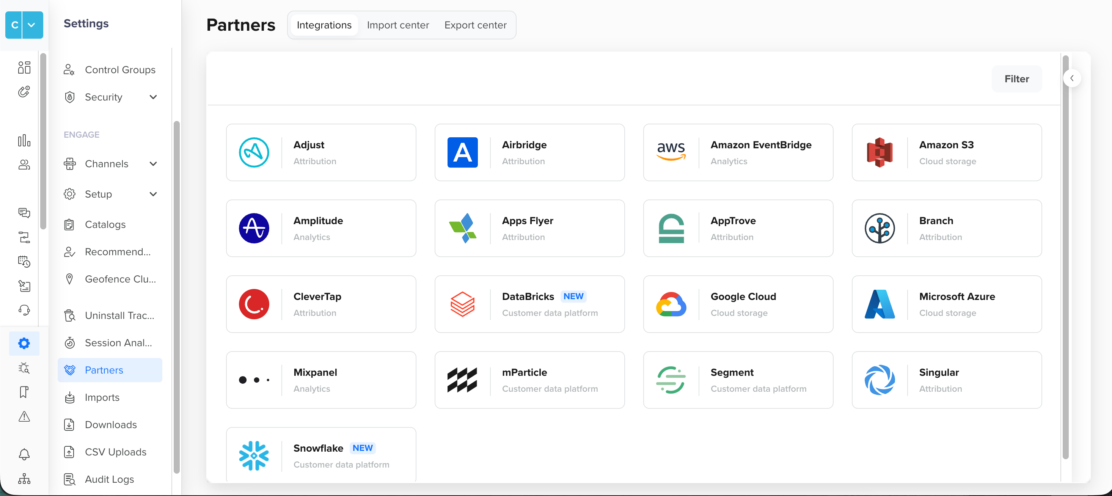The height and width of the screenshot is (496, 1112).
Task: Switch to the Import center tab
Action: [x=397, y=25]
